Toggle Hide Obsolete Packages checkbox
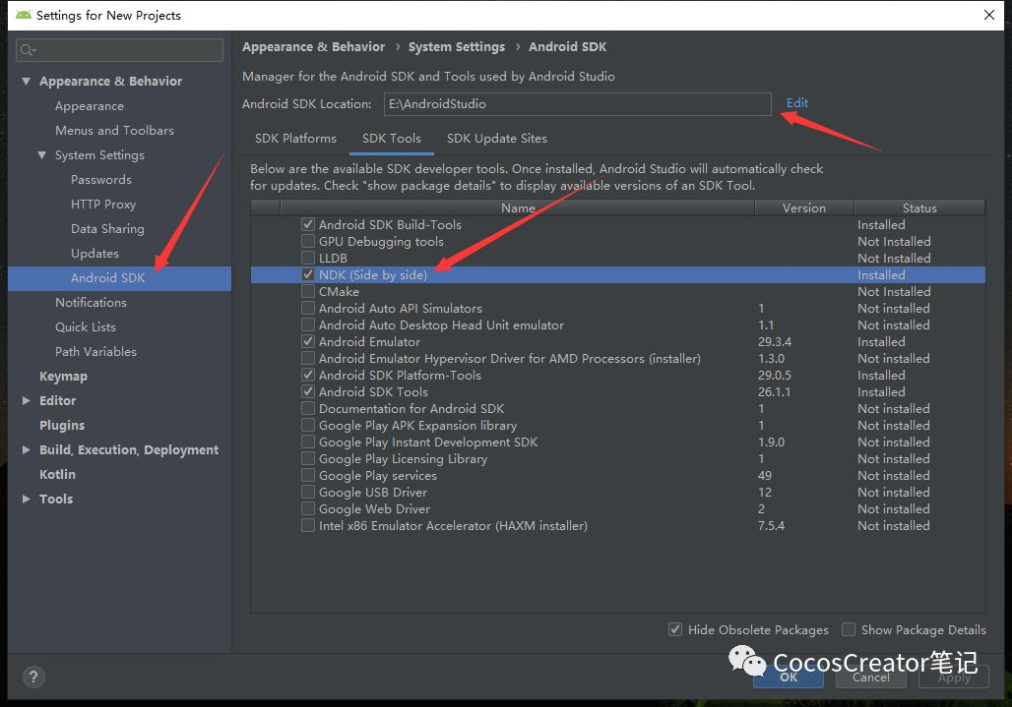Viewport: 1012px width, 707px height. coord(675,629)
